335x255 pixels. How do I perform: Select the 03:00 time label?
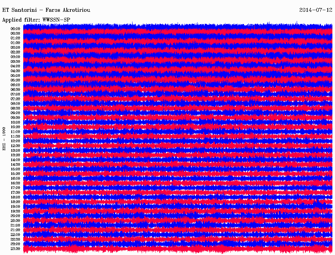point(15,57)
